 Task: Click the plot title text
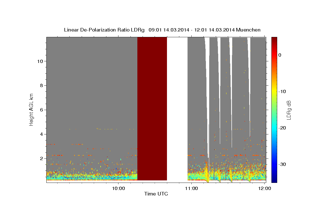pyautogui.click(x=162, y=30)
